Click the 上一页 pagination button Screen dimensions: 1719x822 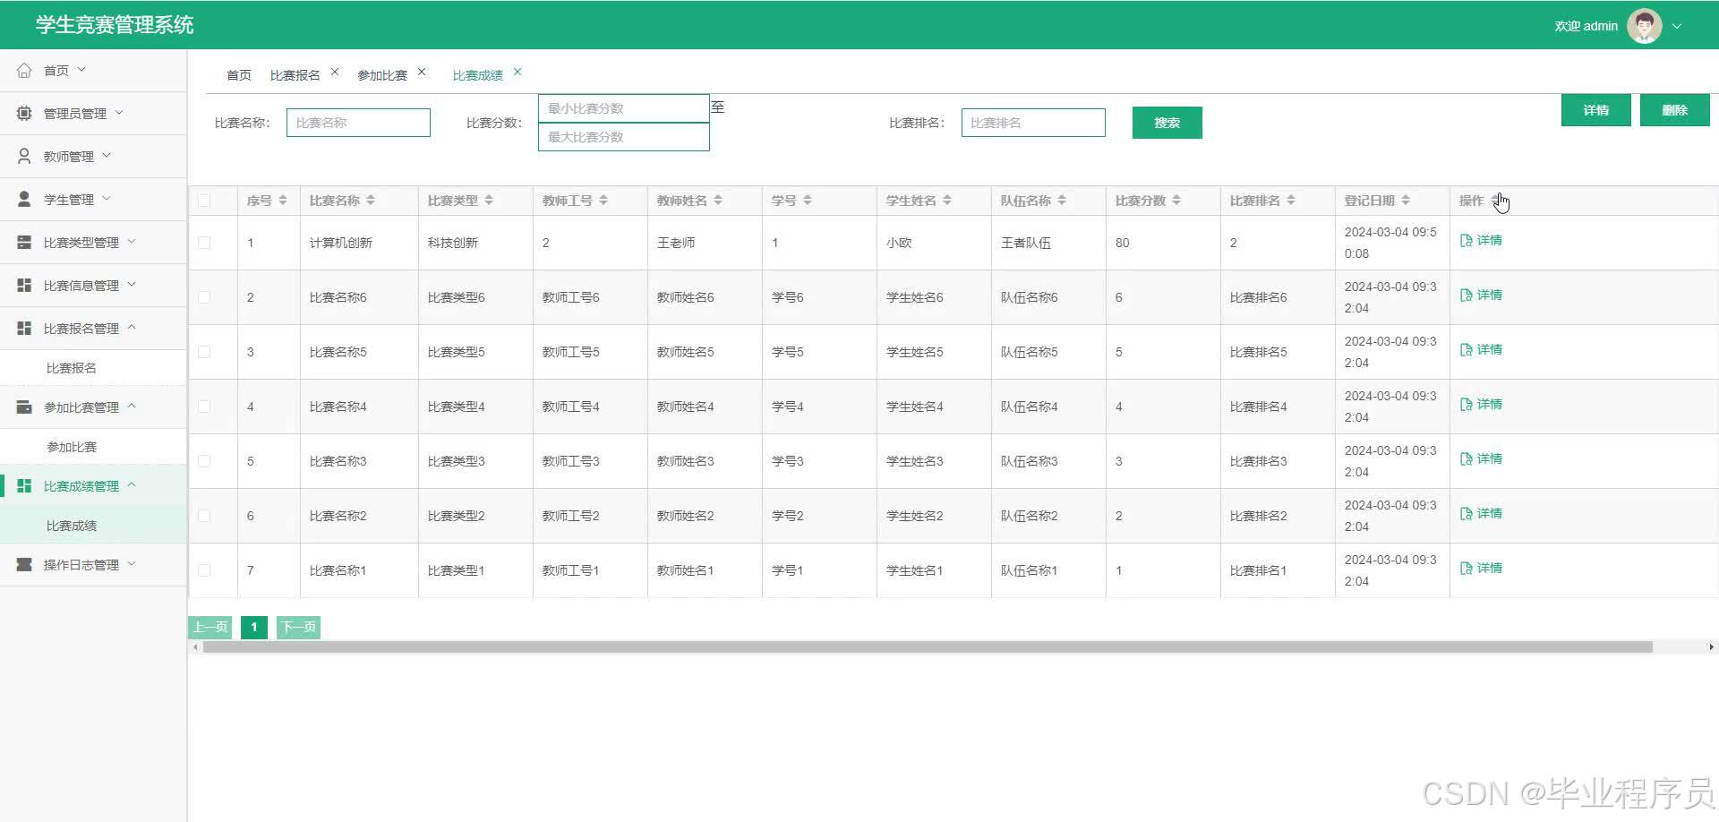click(x=210, y=627)
